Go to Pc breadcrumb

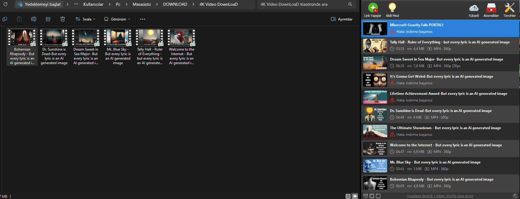point(118,4)
